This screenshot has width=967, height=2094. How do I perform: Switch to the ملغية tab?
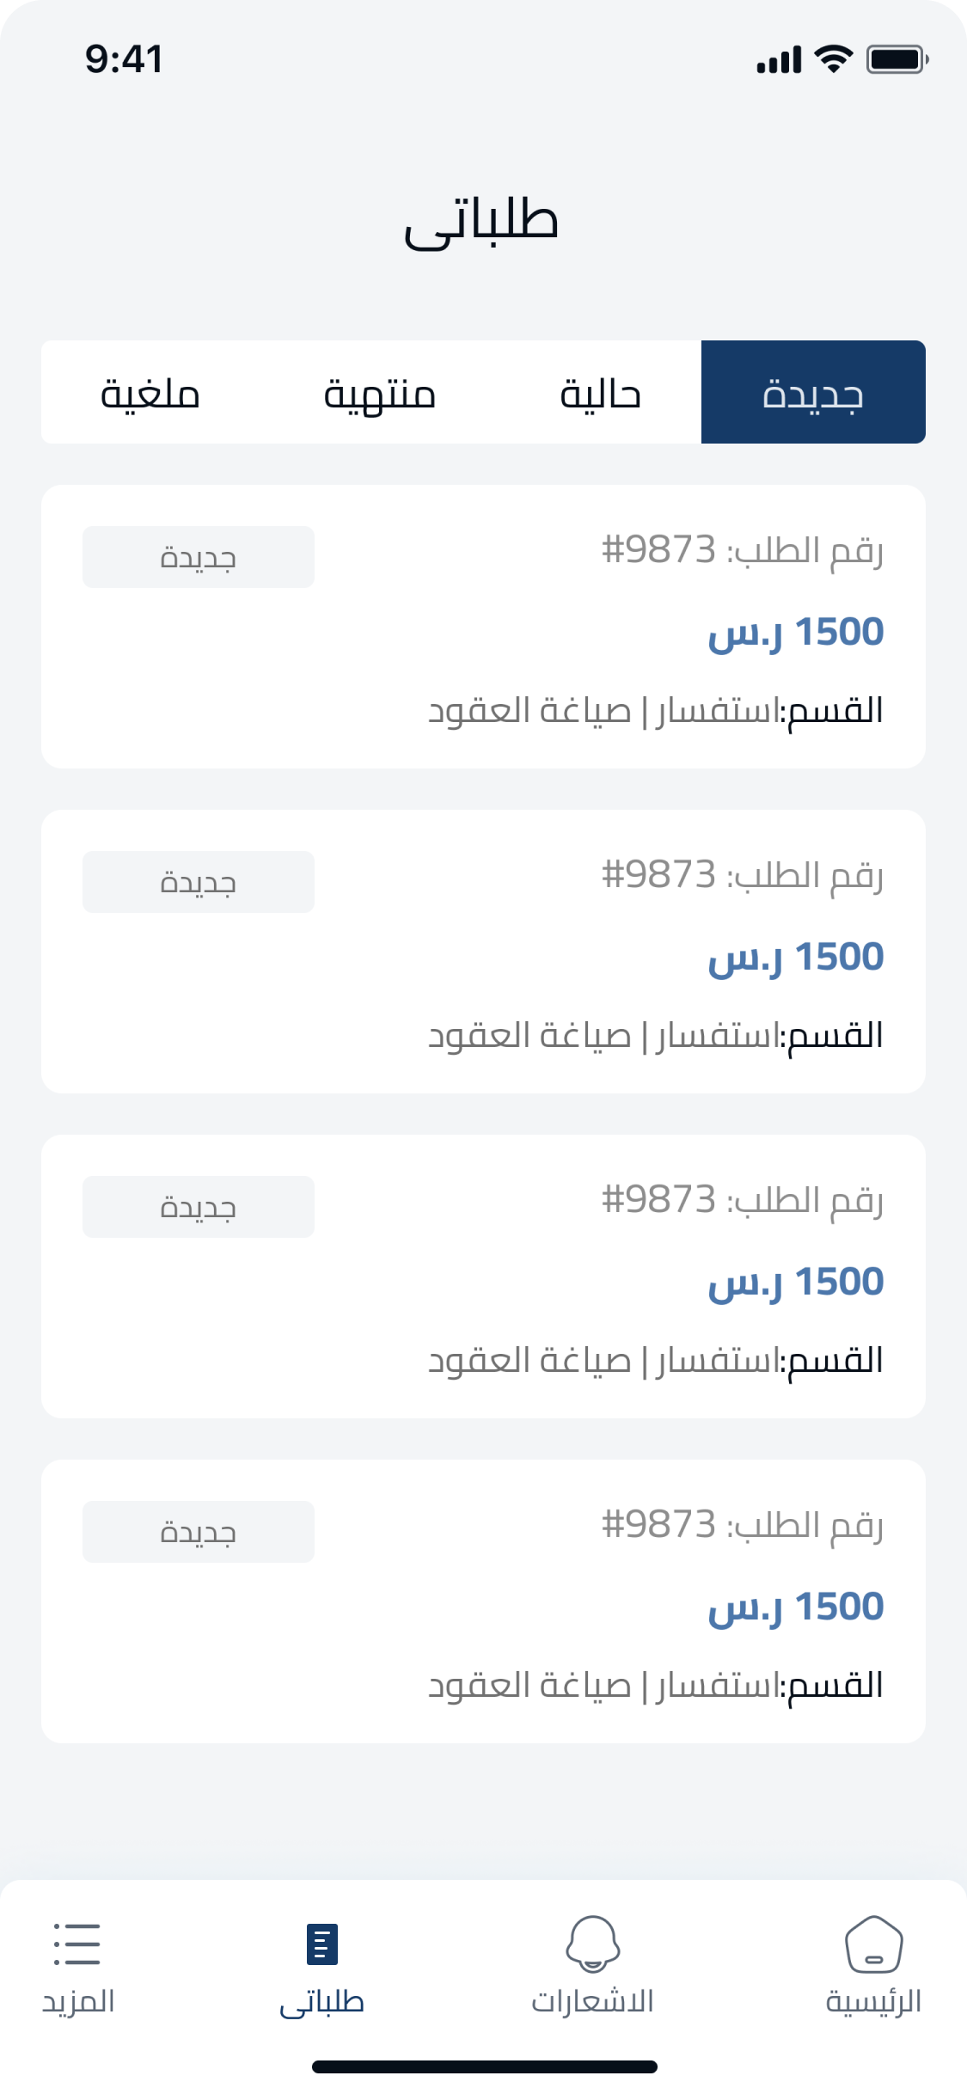pyautogui.click(x=150, y=393)
